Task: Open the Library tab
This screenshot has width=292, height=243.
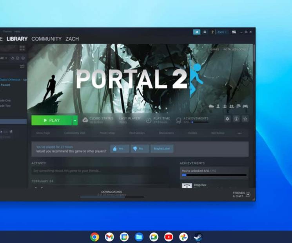Action: pyautogui.click(x=17, y=39)
